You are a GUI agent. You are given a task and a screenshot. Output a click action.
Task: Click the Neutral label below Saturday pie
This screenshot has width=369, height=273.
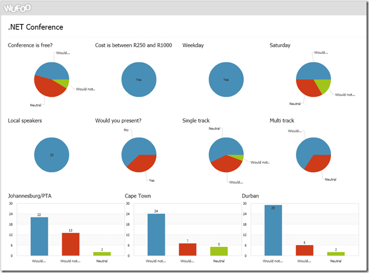(x=295, y=104)
